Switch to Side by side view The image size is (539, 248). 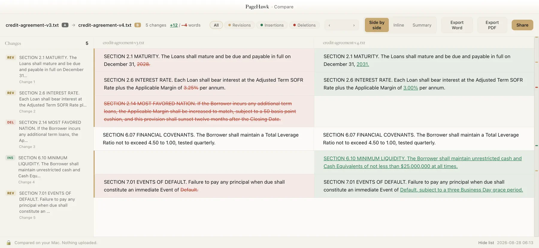(377, 25)
